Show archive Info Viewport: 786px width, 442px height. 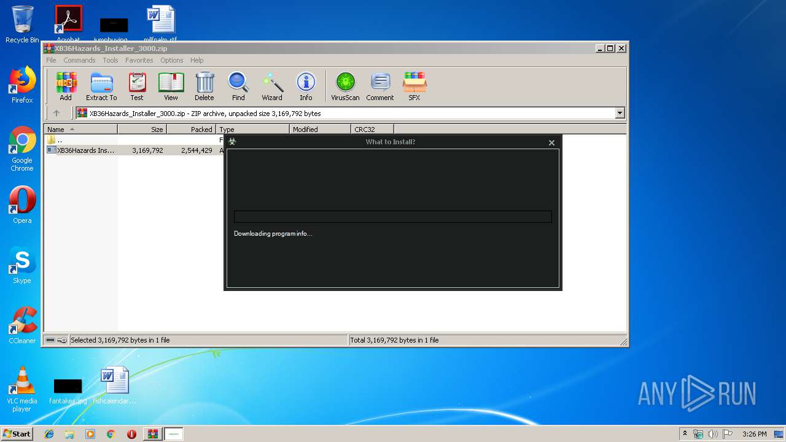[x=306, y=86]
